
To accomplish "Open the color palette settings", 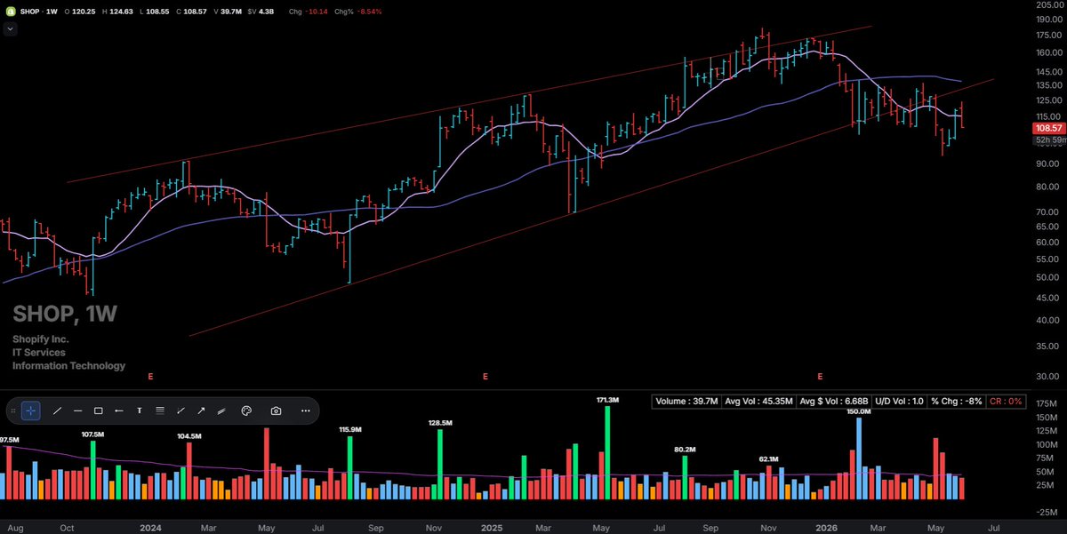I will click(247, 410).
